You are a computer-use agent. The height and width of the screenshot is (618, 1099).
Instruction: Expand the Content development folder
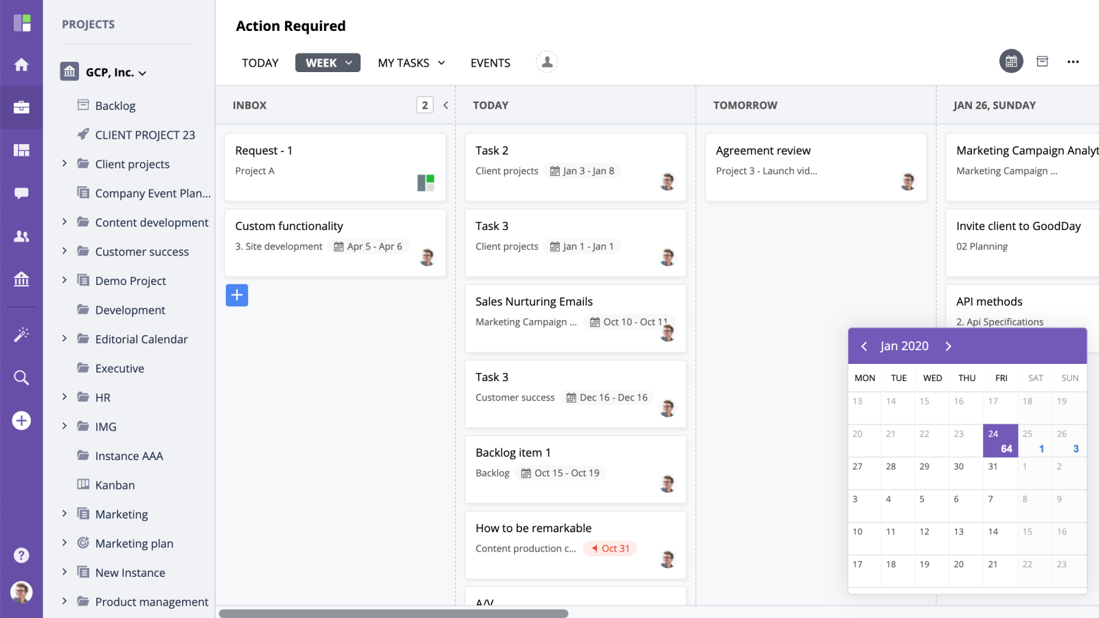[x=65, y=222]
